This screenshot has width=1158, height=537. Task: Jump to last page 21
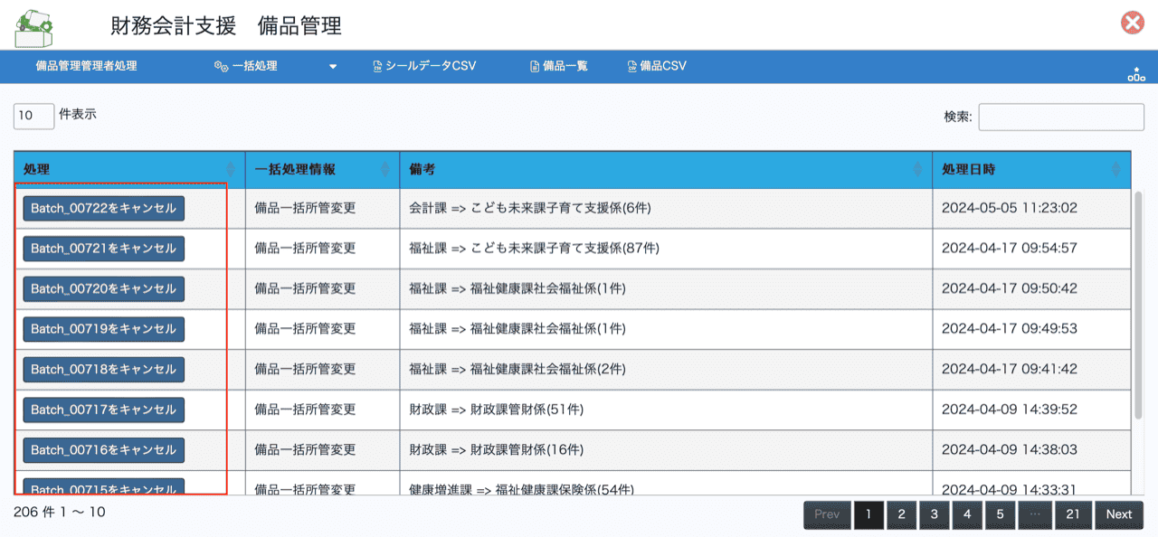[1073, 514]
